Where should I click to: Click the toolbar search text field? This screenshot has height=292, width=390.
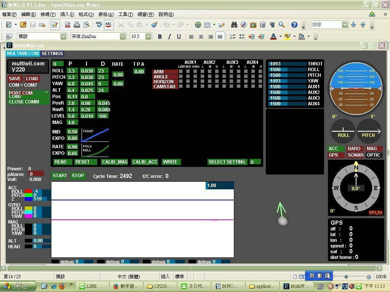click(x=326, y=25)
